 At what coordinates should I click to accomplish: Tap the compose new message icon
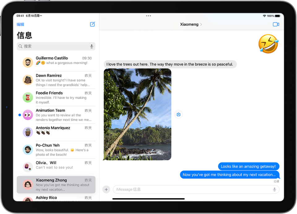coord(92,24)
